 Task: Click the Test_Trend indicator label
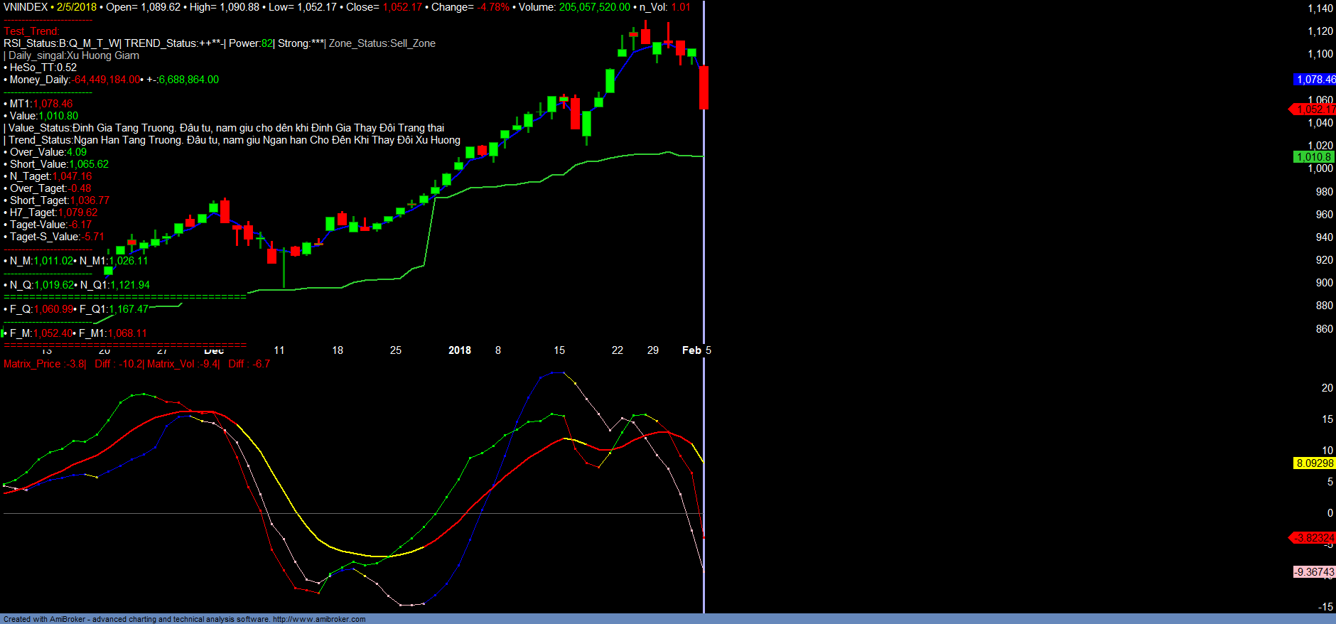point(31,31)
